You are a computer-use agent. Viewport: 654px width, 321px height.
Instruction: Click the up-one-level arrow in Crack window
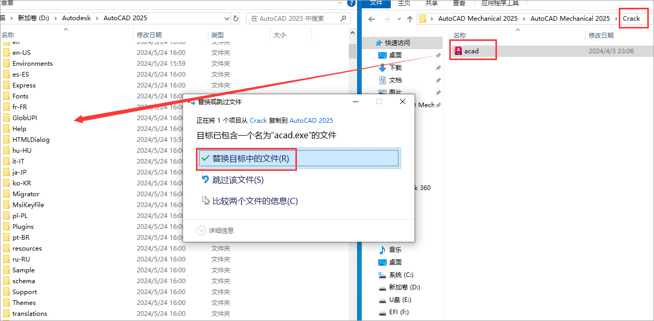[x=410, y=19]
